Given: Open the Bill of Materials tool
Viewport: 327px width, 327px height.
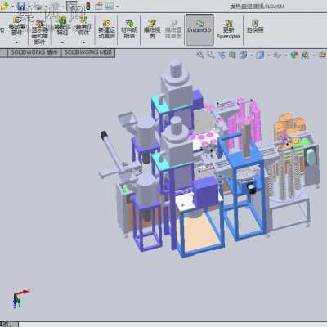Looking at the screenshot, I should pos(129,29).
